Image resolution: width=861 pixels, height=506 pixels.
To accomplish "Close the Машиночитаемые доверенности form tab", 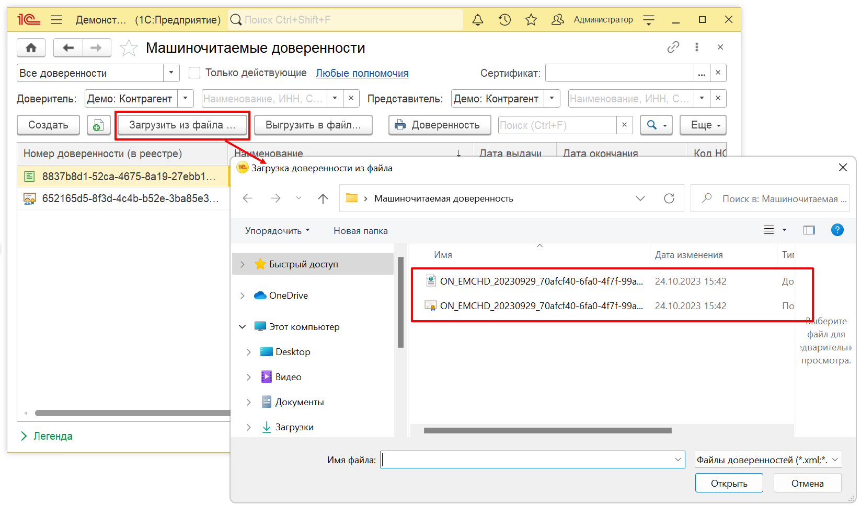I will coord(720,47).
